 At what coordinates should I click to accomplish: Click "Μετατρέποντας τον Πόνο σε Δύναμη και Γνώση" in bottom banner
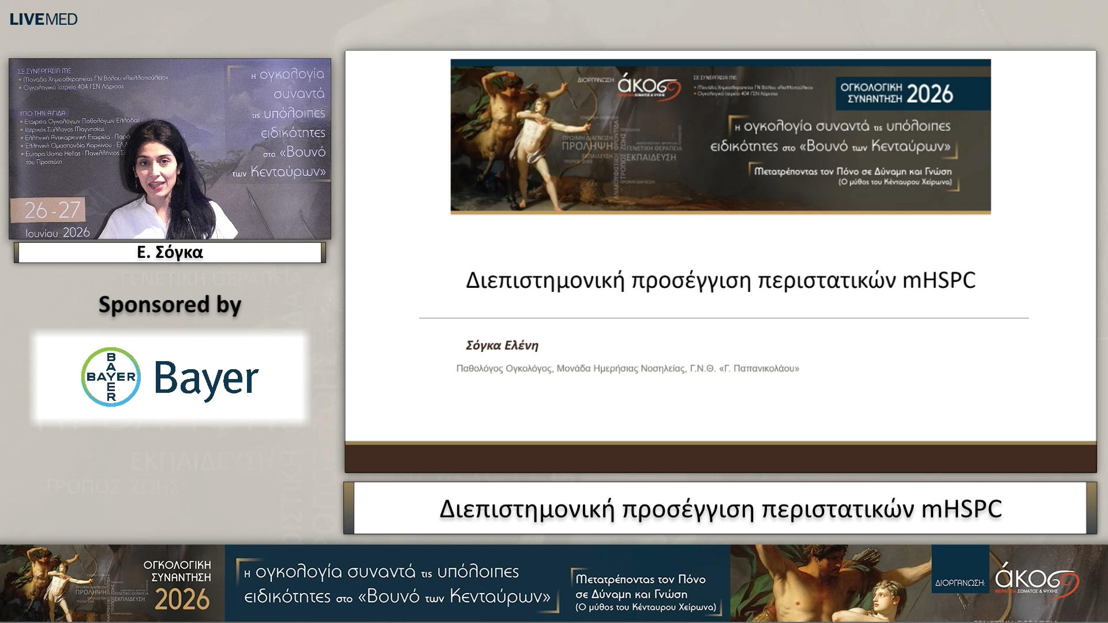tap(641, 587)
